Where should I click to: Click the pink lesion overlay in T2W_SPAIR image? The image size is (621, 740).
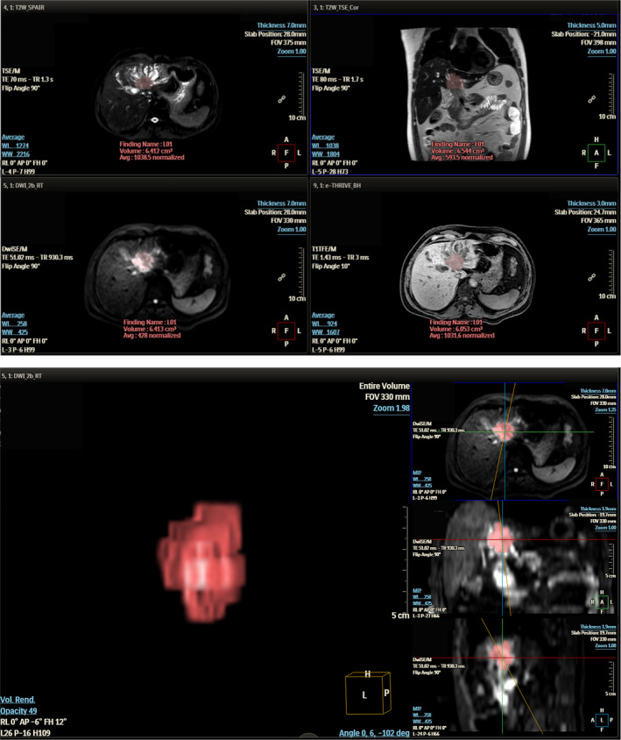(144, 82)
